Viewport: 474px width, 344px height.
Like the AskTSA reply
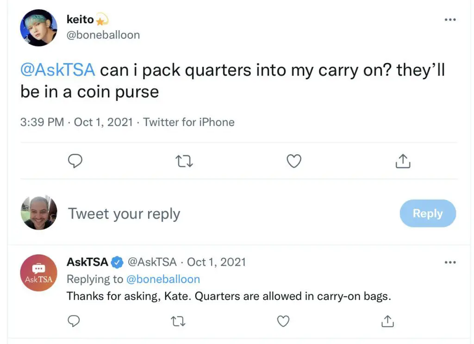[283, 321]
